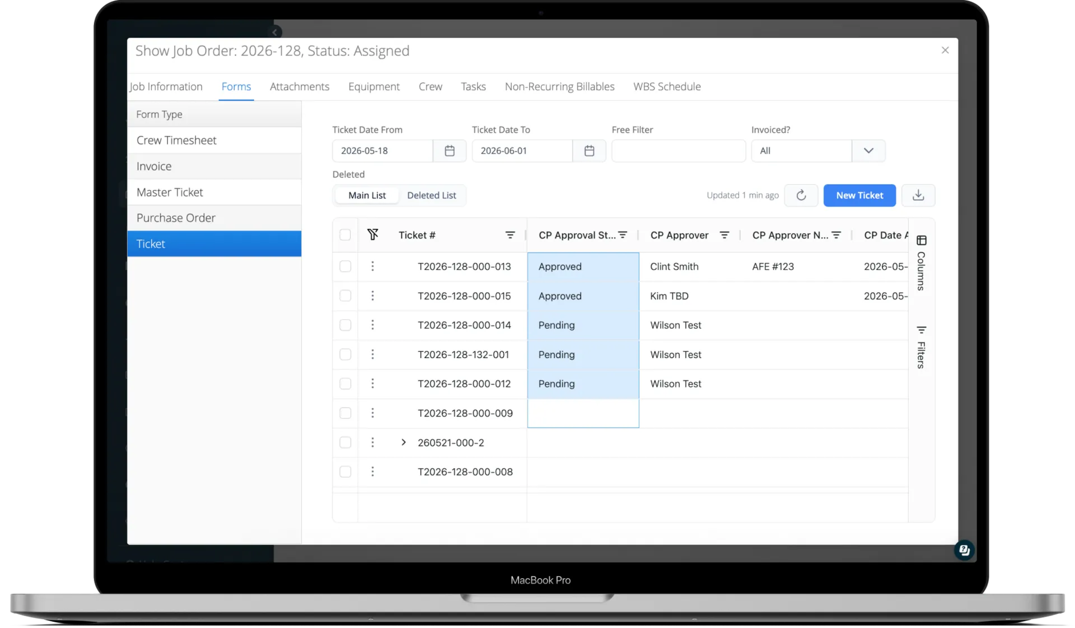Screen dimensions: 1075x628
Task: Close the Show Job Order dialog
Action: pyautogui.click(x=945, y=50)
